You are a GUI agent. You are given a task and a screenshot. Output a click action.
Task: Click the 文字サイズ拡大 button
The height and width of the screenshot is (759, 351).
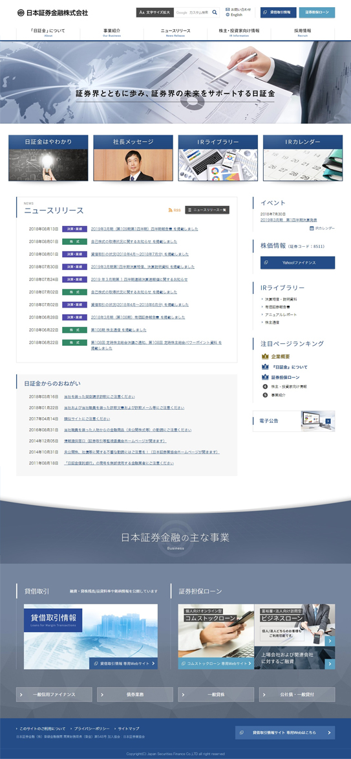tap(154, 12)
